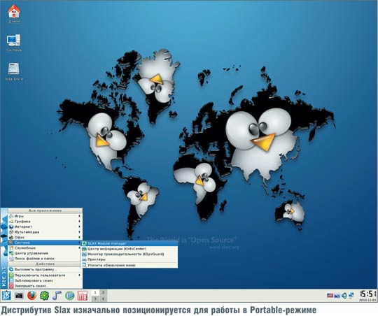Expand the Переключить пользователя submenu
Screen dimensions: 378x316
pyautogui.click(x=45, y=275)
